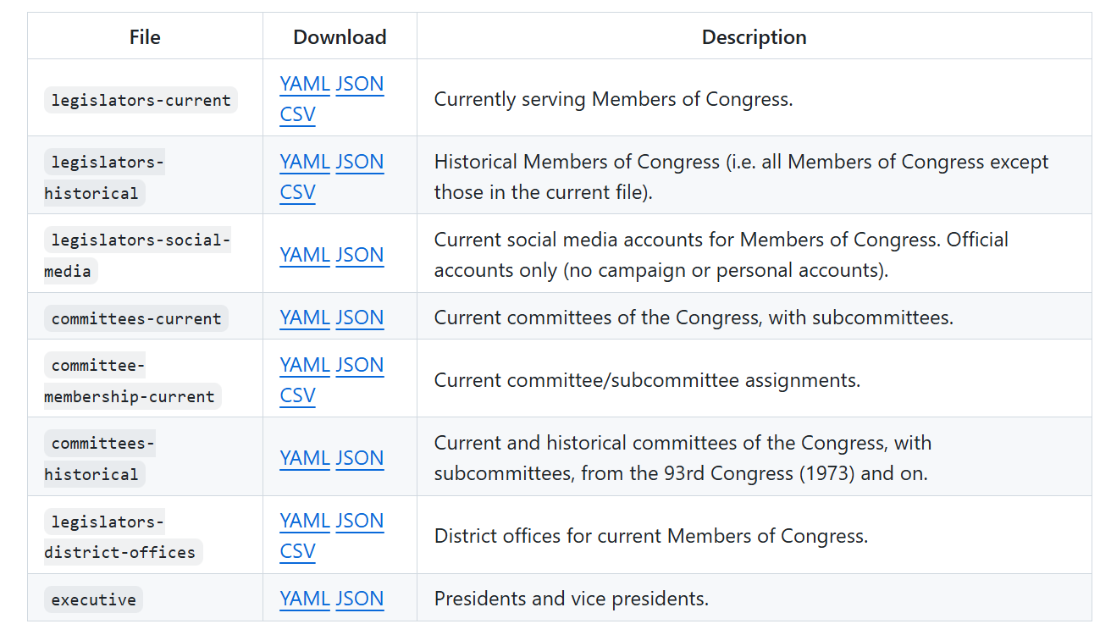Open legislators-district-offices JSON link
Image resolution: width=1100 pixels, height=635 pixels.
click(x=359, y=521)
